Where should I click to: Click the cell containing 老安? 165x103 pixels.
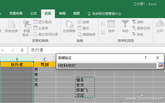[x=85, y=85]
